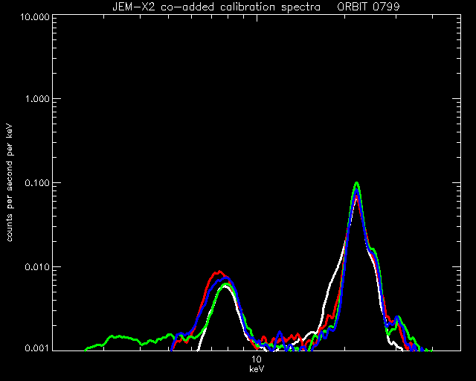Image resolution: width=476 pixels, height=381 pixels.
Task: Click the blue curve's low-energy peak top
Action: tap(226, 278)
